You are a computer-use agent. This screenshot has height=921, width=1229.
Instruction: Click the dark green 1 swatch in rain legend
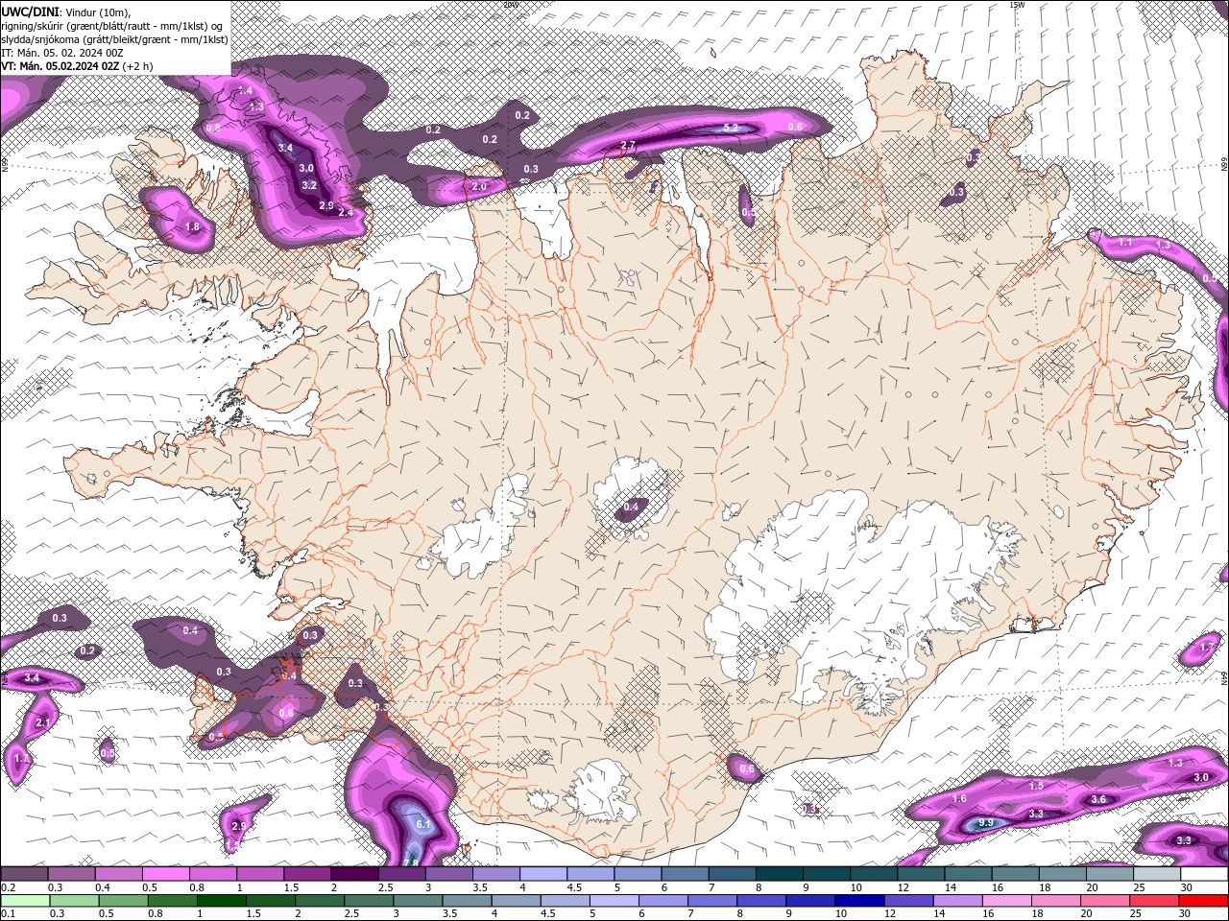click(x=222, y=900)
